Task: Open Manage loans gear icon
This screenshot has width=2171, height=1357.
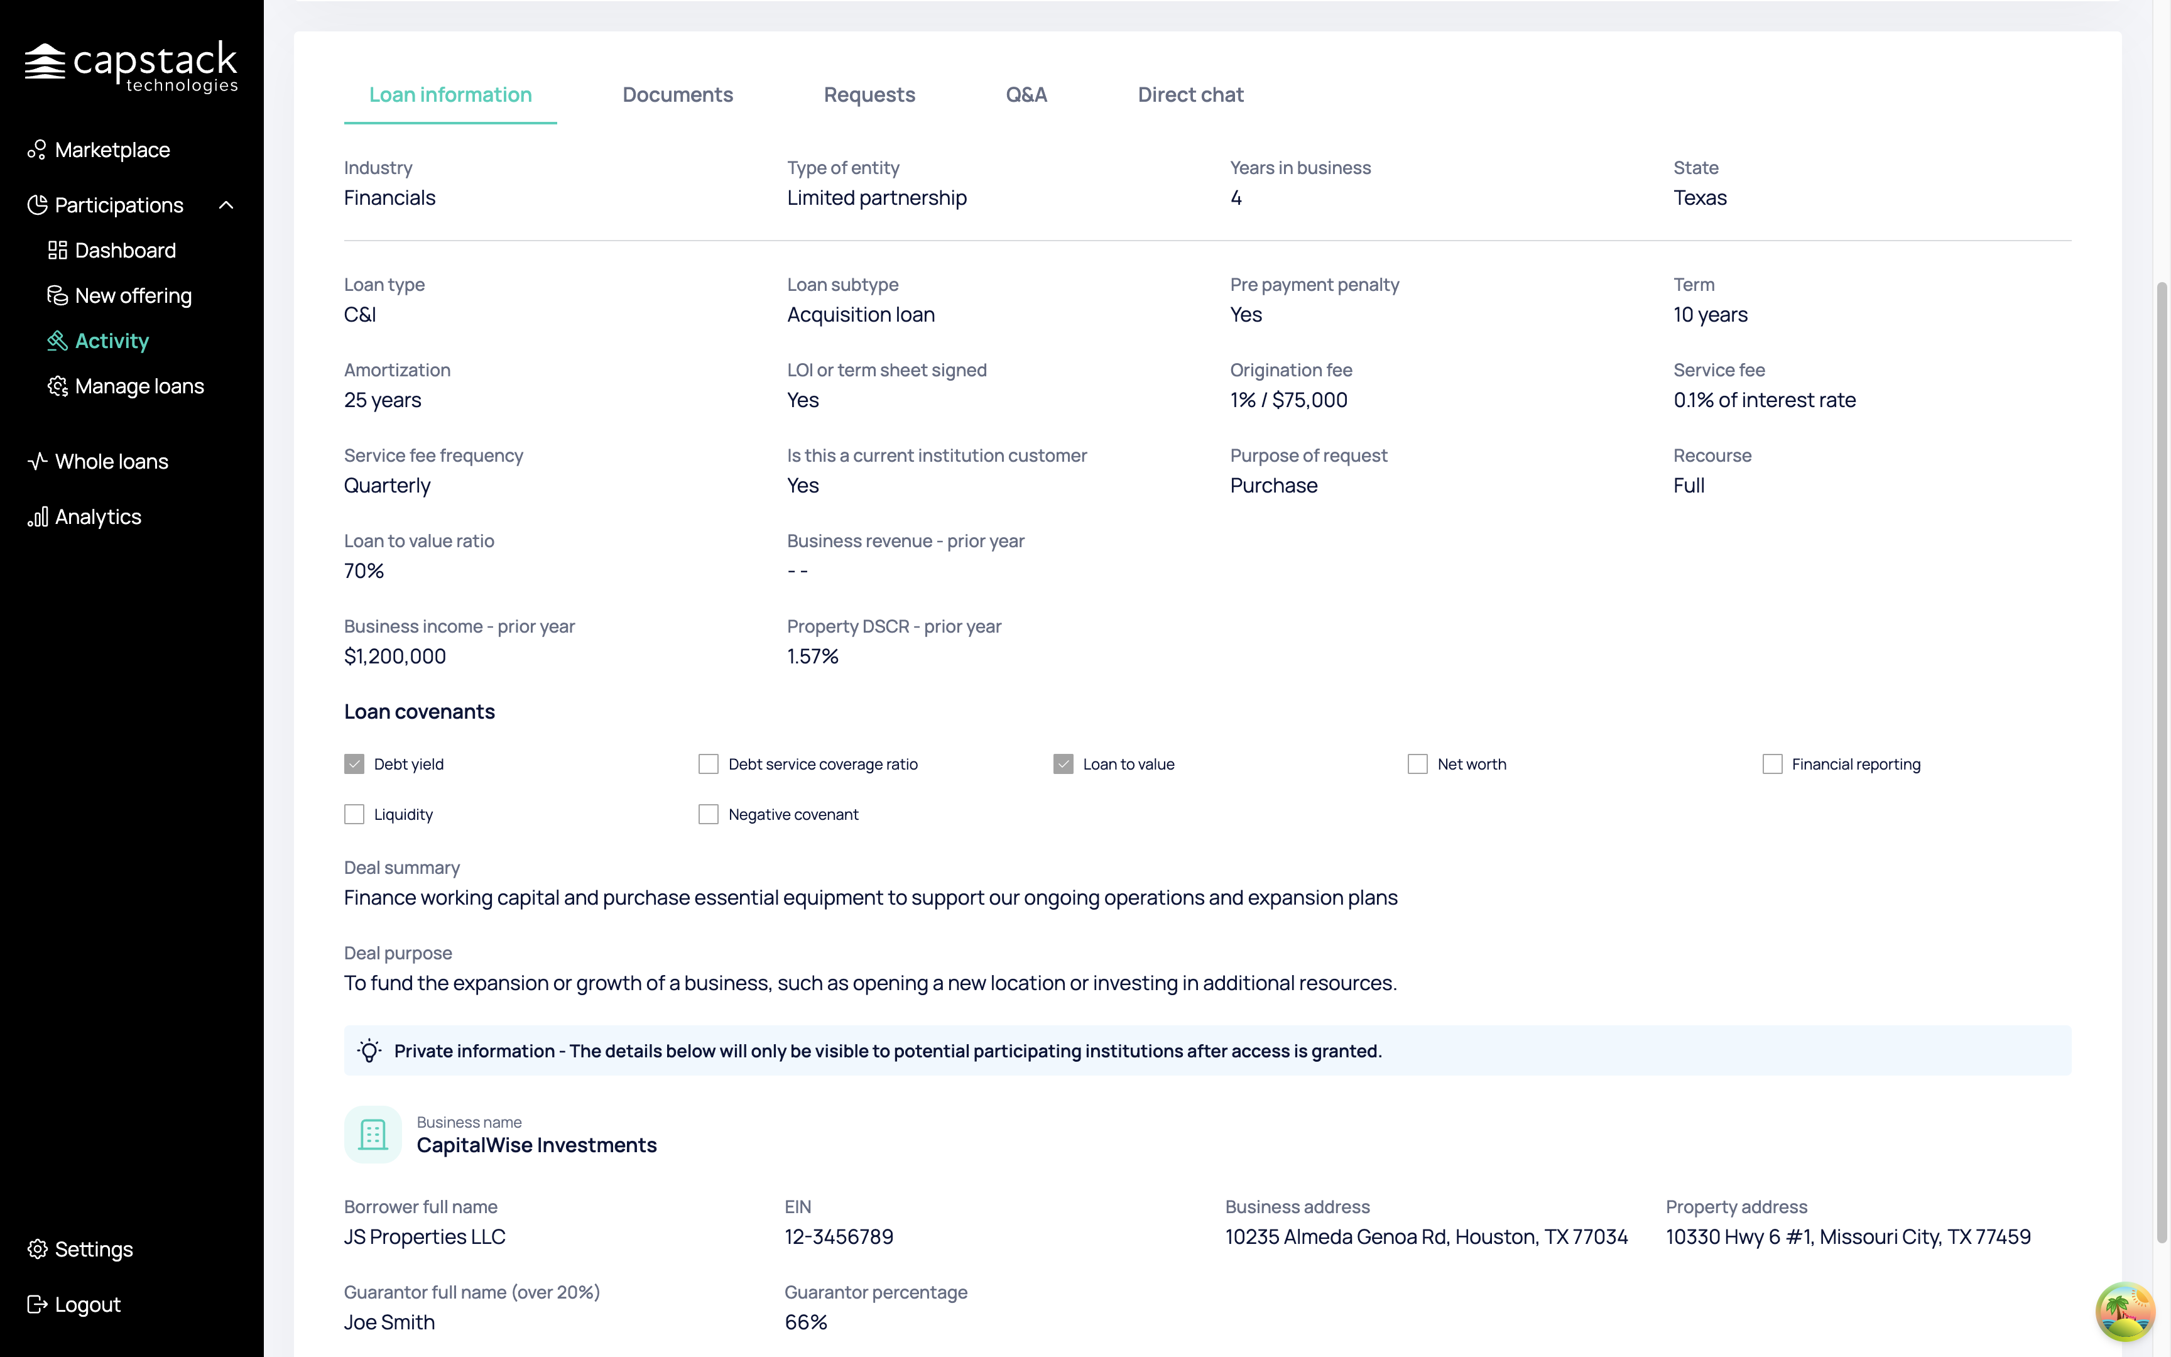Action: tap(57, 386)
